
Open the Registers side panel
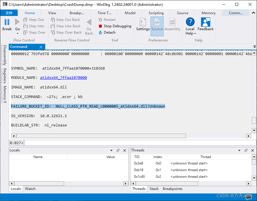5,76
